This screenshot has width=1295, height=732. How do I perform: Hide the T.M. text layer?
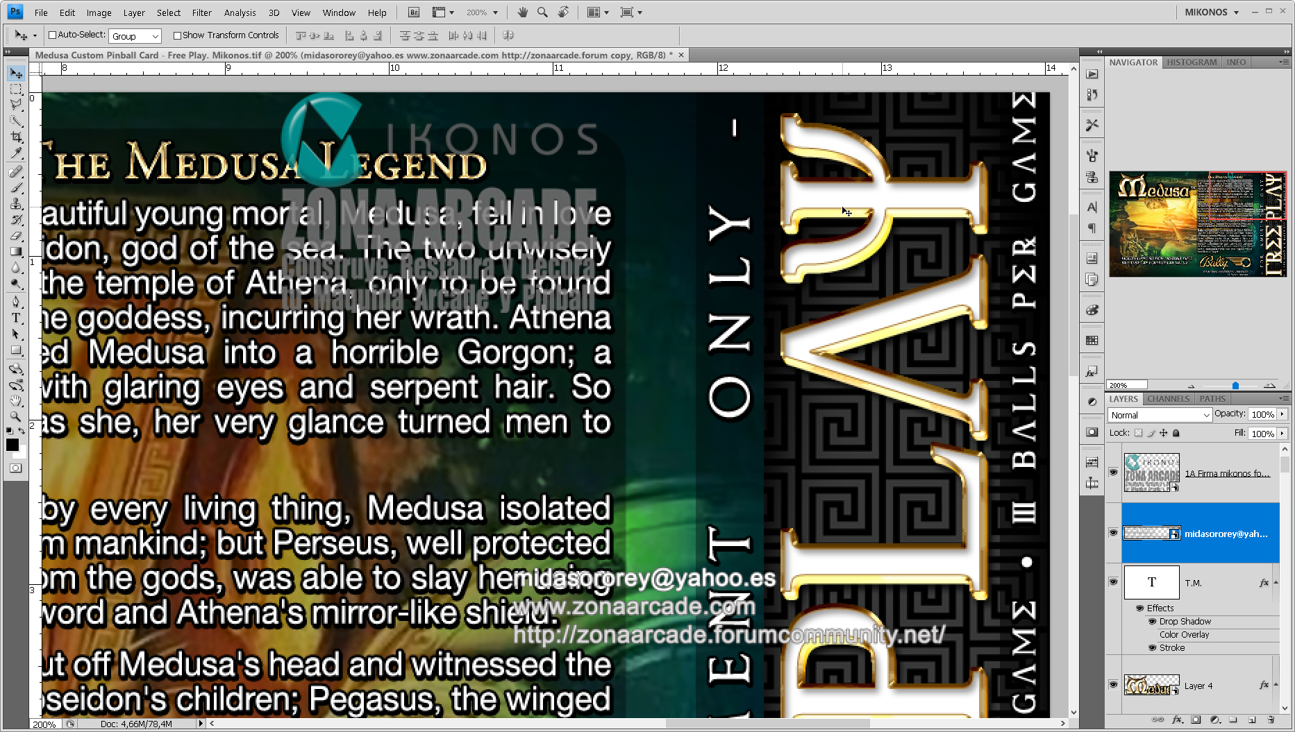pos(1113,582)
